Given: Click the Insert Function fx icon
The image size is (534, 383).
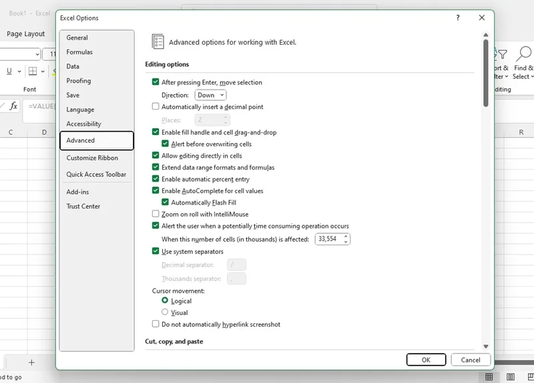Looking at the screenshot, I should pyautogui.click(x=13, y=106).
